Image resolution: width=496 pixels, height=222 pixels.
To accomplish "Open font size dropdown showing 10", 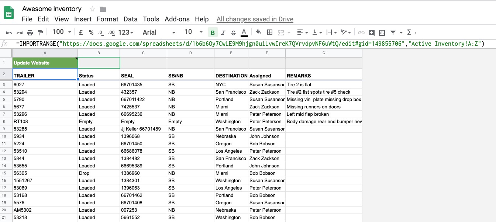I will coord(193,32).
